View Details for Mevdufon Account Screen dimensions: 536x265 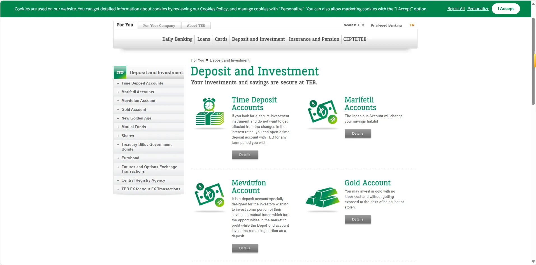coord(245,248)
